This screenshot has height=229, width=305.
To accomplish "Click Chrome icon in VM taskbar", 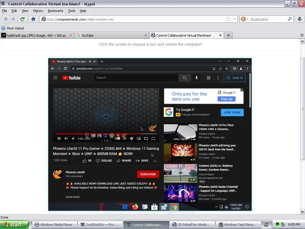I will 174,207.
